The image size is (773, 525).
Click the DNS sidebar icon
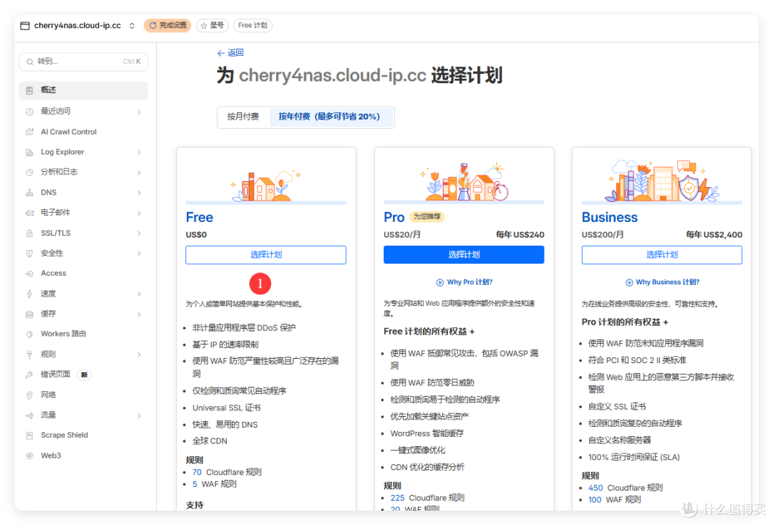point(29,193)
